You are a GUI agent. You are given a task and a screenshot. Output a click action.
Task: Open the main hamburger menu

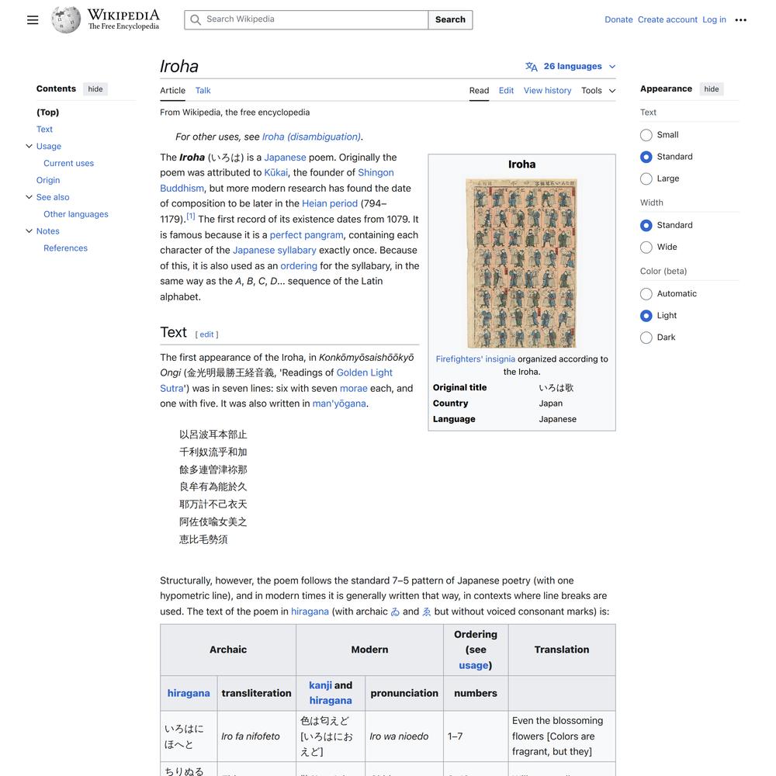tap(33, 20)
